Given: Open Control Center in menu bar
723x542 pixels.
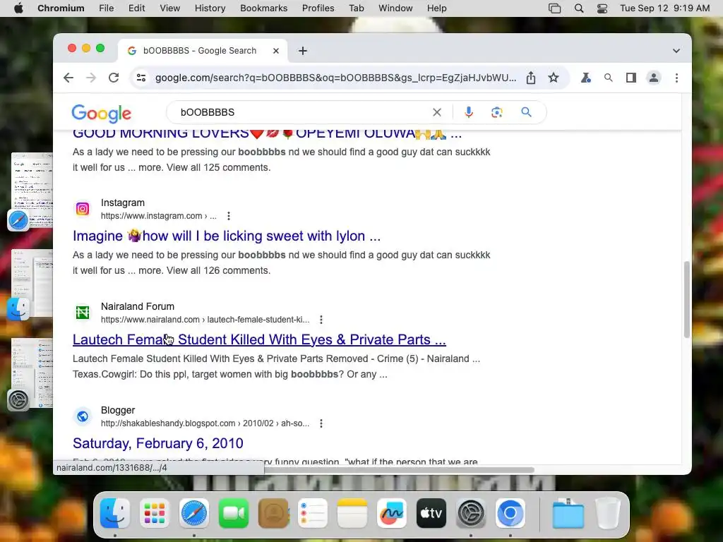Looking at the screenshot, I should pos(602,8).
